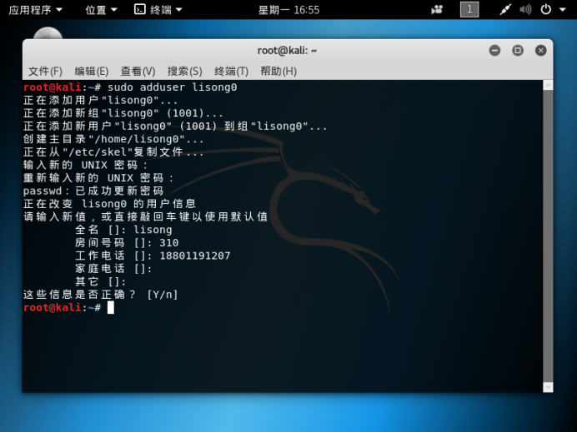Click the "[Y/n]" confirmation text
Viewport: 577px width, 432px height.
[x=163, y=295]
